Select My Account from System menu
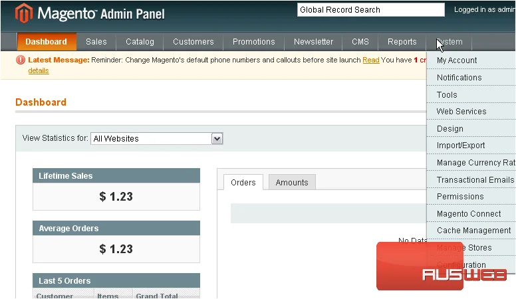 (x=471, y=60)
